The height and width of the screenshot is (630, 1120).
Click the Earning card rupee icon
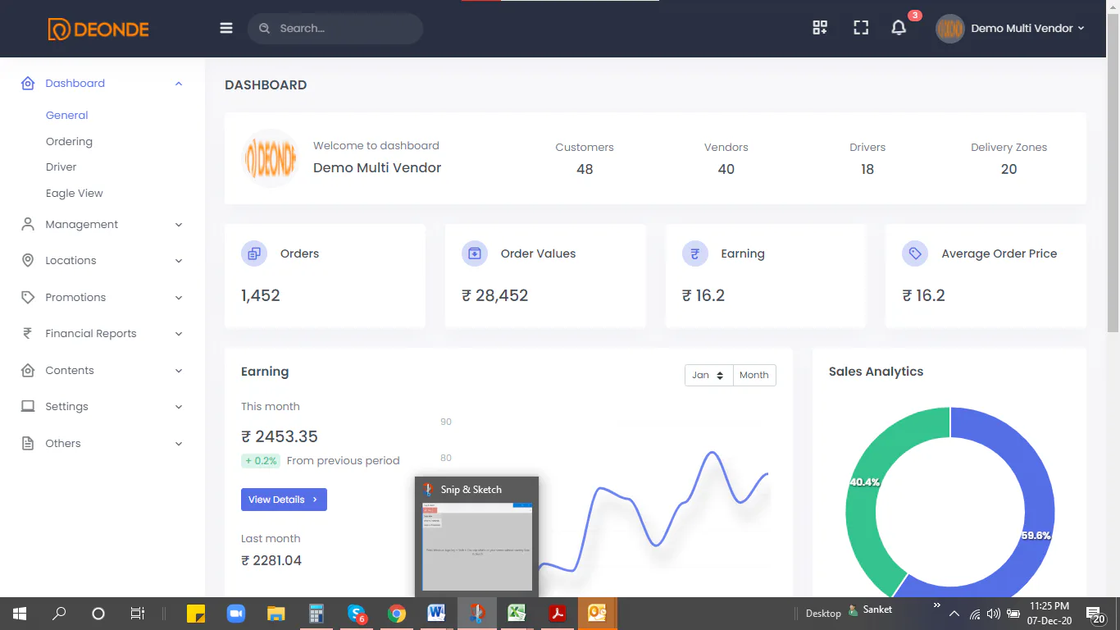click(x=695, y=253)
